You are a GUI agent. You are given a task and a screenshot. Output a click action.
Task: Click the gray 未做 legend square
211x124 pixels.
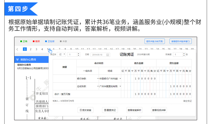60,41
